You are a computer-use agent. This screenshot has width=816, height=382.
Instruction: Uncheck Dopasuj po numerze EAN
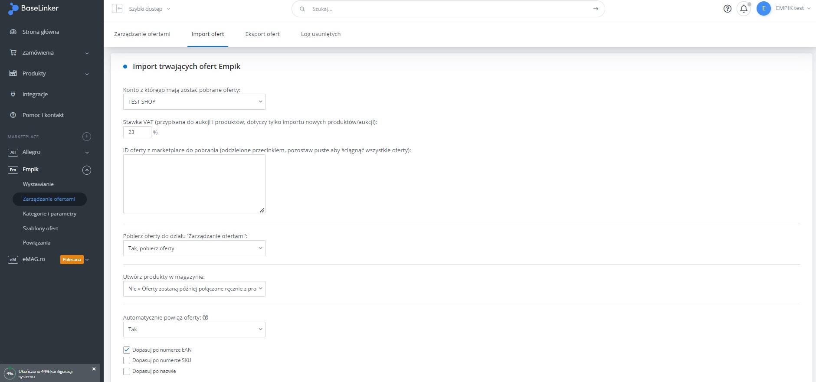[x=127, y=350]
